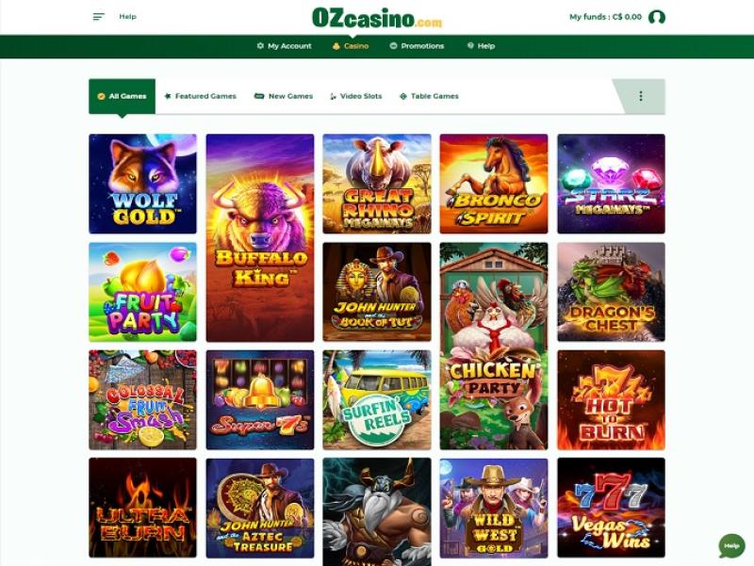The height and width of the screenshot is (566, 754).
Task: Open My Account in the green navigation bar
Action: point(284,46)
